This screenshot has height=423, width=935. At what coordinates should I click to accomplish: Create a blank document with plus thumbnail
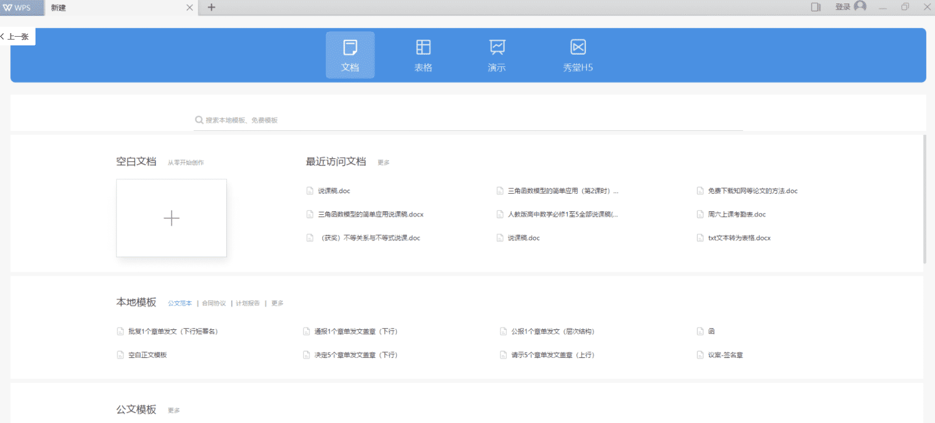tap(172, 218)
